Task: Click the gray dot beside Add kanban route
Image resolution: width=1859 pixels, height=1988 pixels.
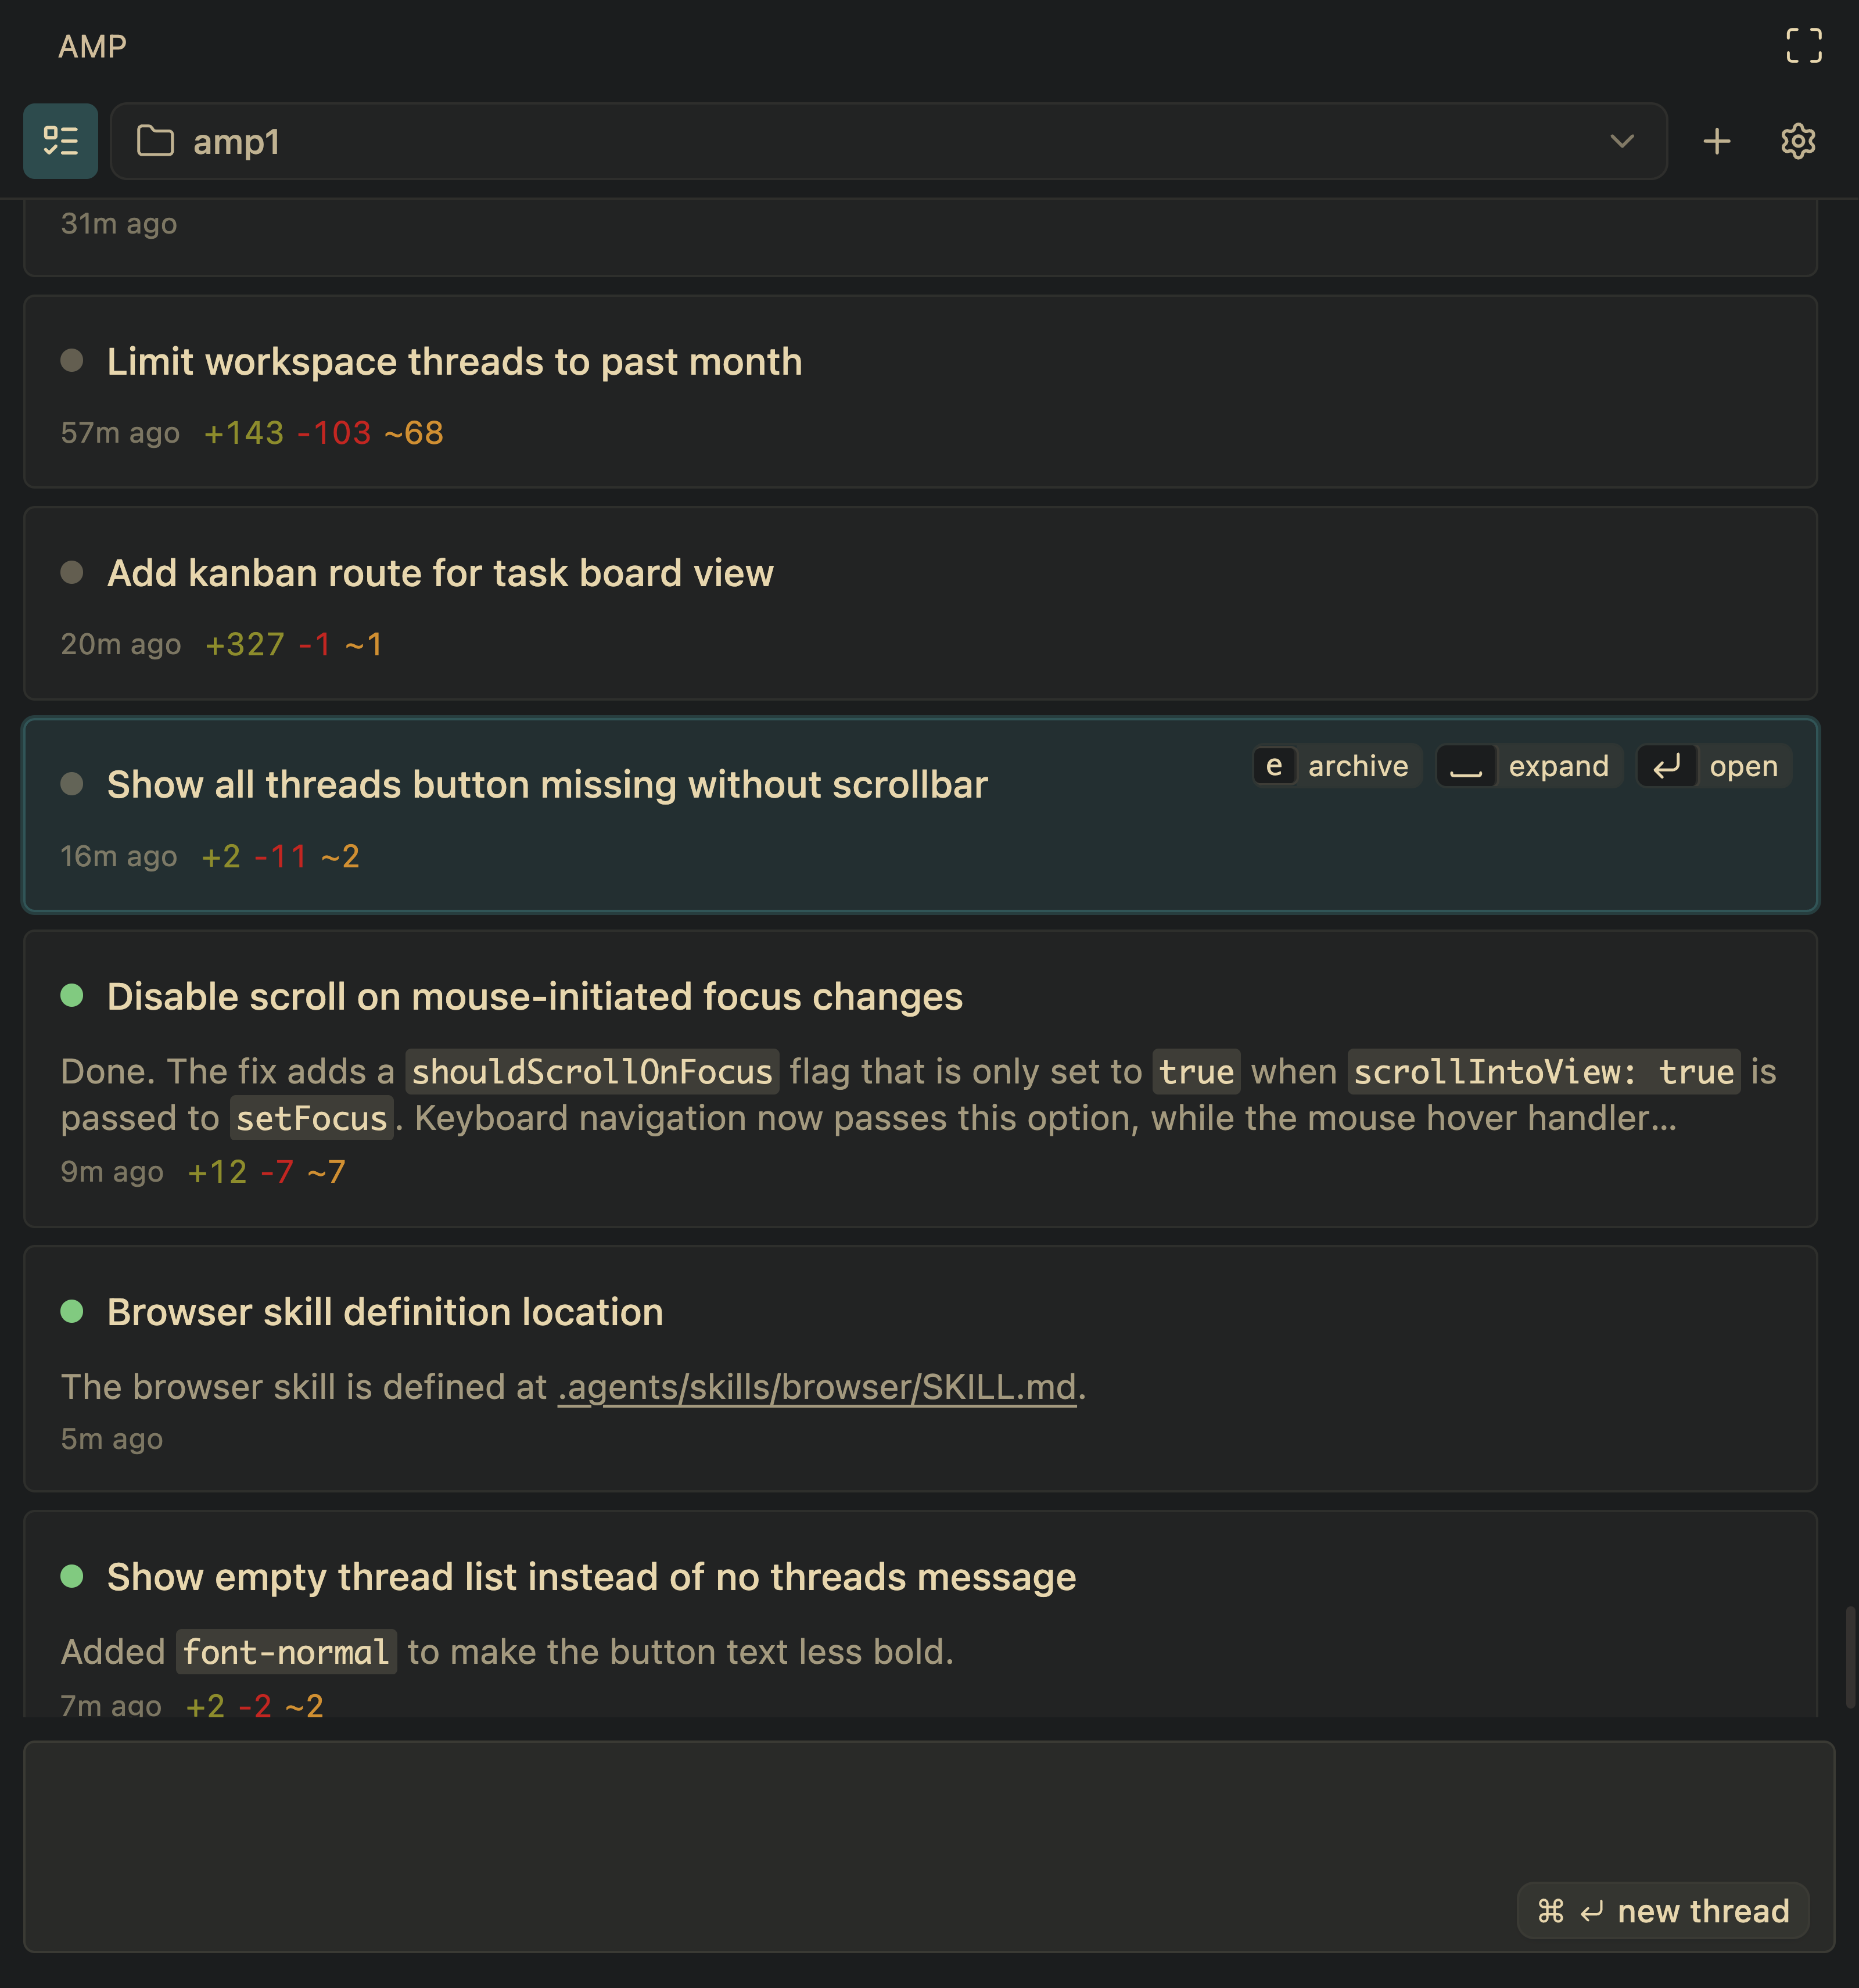Action: (72, 573)
